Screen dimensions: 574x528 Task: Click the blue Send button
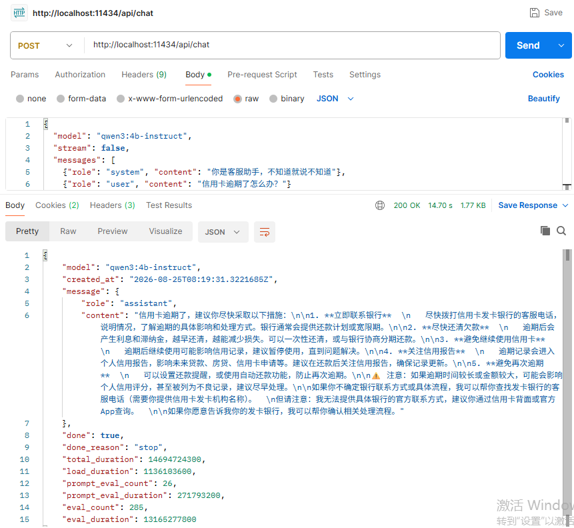(528, 45)
